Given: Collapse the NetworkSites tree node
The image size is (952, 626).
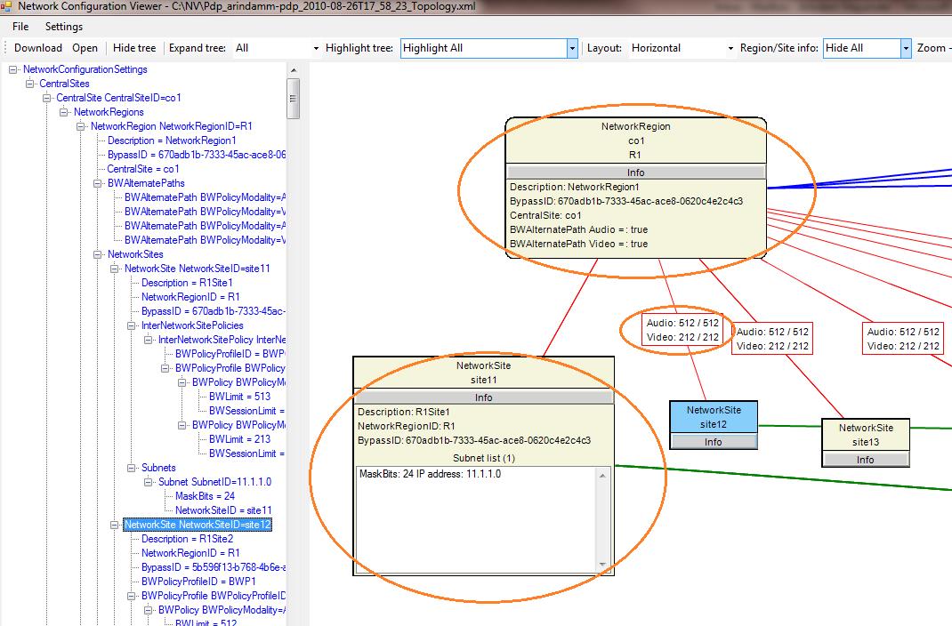Looking at the screenshot, I should 98,255.
